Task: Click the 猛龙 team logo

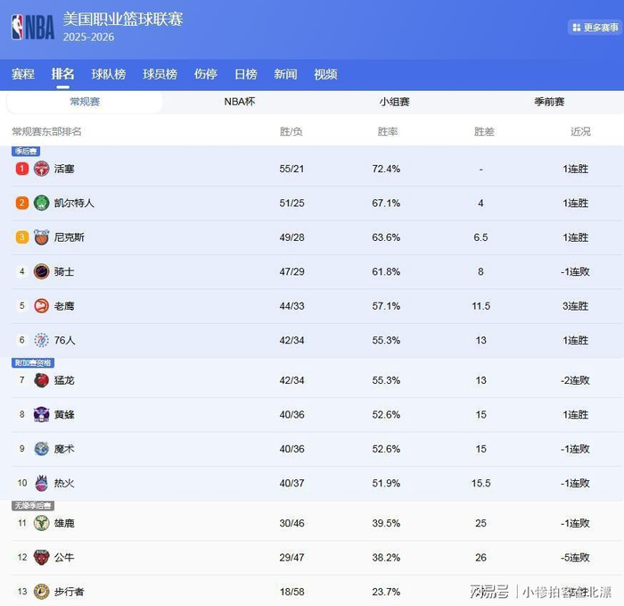Action: click(x=41, y=380)
